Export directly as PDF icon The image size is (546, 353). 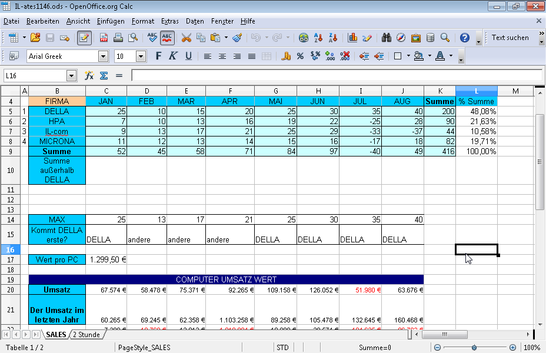tap(104, 38)
